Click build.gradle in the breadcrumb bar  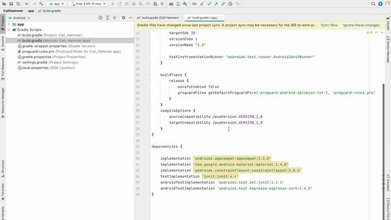tap(49, 11)
